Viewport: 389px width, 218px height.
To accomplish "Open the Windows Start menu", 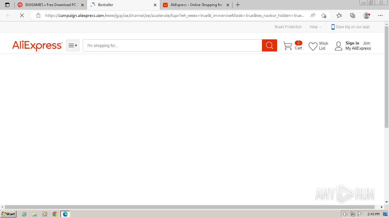I will 9,214.
